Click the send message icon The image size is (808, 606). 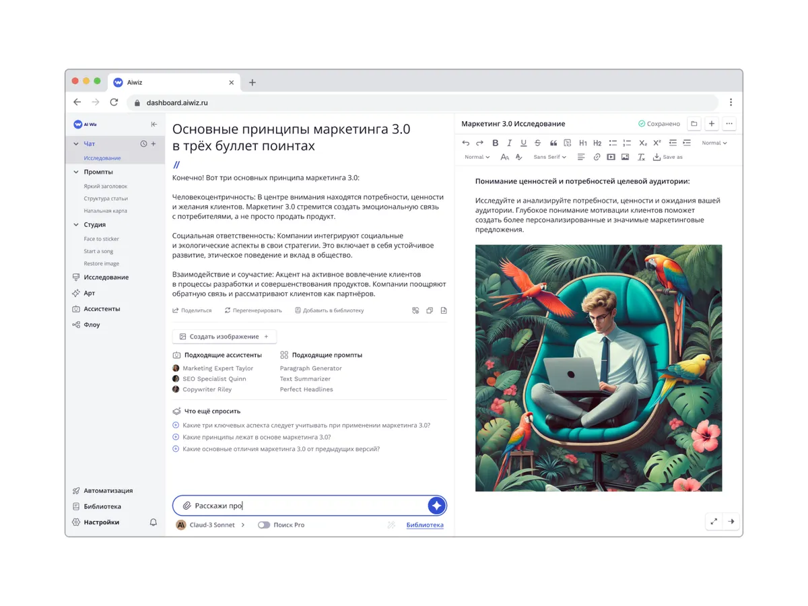pos(436,505)
